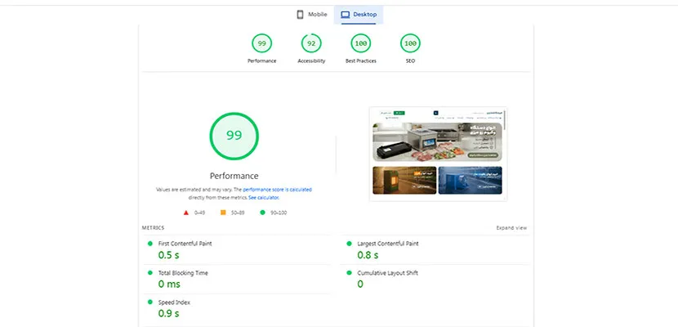Image resolution: width=678 pixels, height=327 pixels.
Task: Click the Performance score gauge 99
Action: point(262,43)
